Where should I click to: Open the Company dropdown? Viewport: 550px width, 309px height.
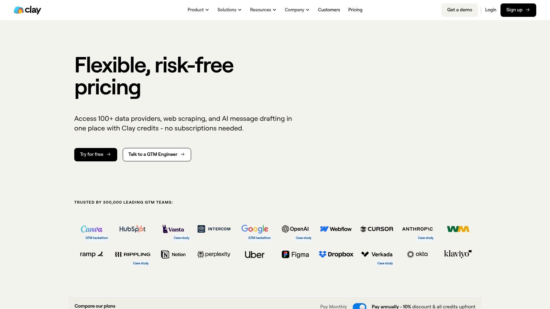click(x=297, y=10)
